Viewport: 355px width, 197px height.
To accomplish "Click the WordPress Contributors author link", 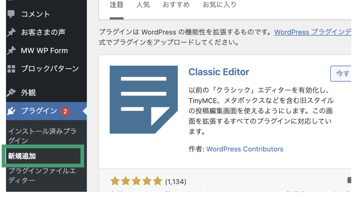I will pos(245,149).
